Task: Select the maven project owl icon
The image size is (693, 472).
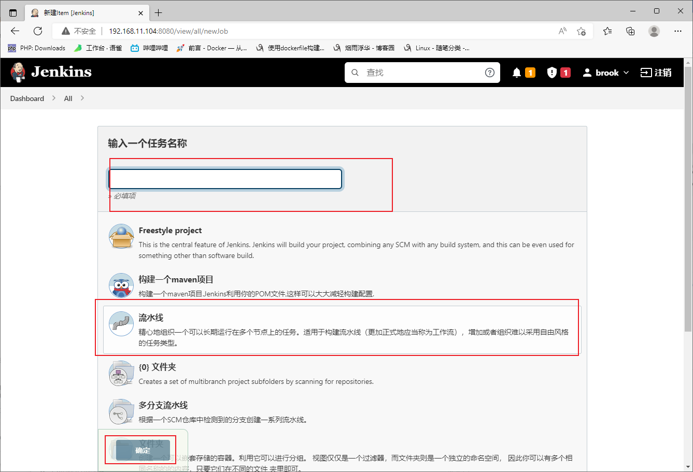Action: click(121, 285)
